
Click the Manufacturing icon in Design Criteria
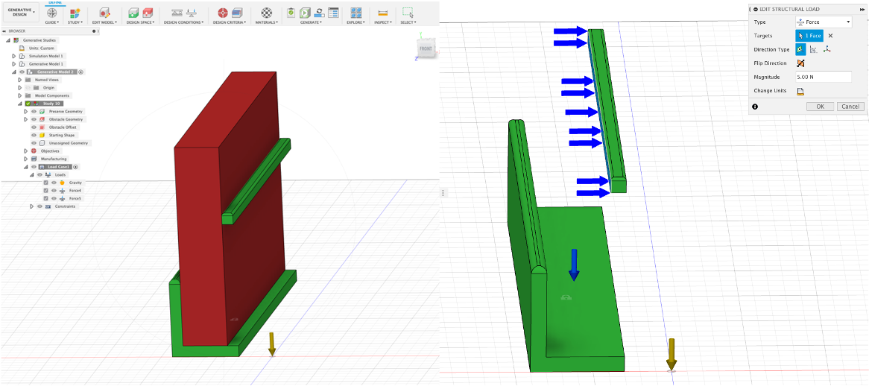click(x=237, y=12)
